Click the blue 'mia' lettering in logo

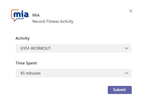point(21,14)
